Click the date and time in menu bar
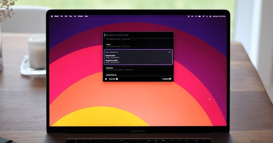Image resolution: width=273 pixels, height=143 pixels. [219, 16]
